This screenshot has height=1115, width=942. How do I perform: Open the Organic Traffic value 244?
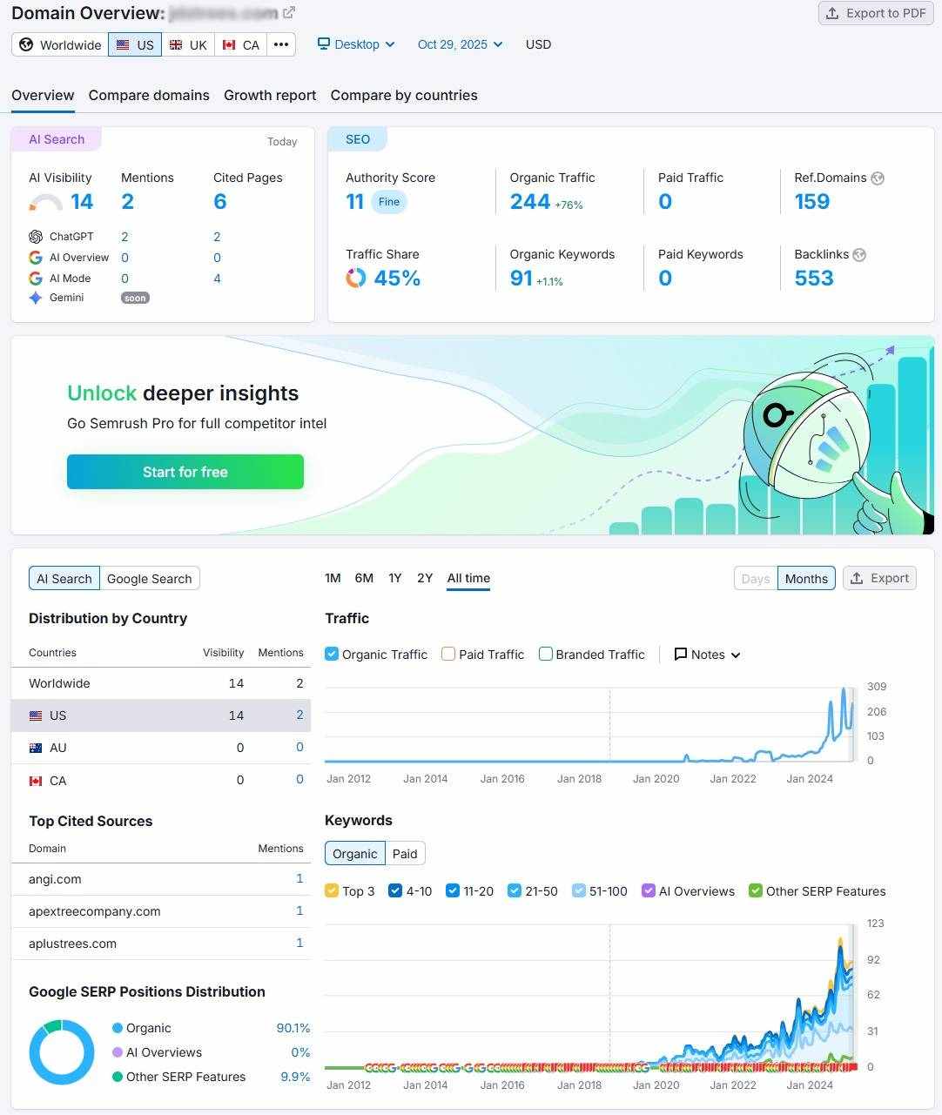(530, 202)
